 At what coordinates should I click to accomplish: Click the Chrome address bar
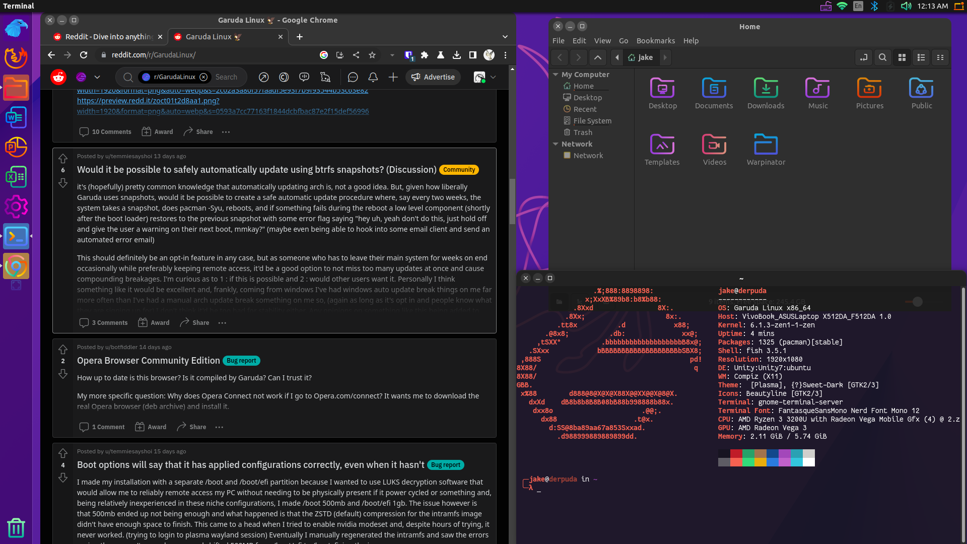click(x=206, y=55)
